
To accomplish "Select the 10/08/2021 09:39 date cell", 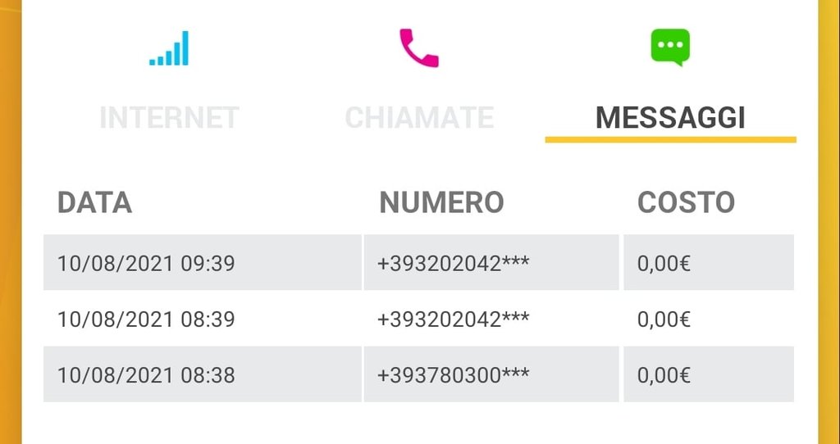I will click(x=203, y=262).
